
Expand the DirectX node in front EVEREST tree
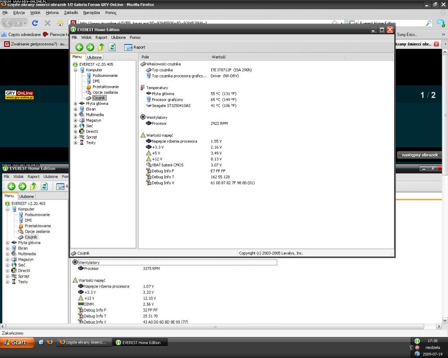pyautogui.click(x=76, y=132)
